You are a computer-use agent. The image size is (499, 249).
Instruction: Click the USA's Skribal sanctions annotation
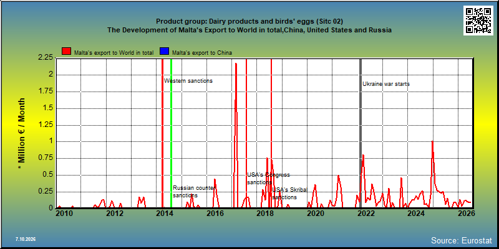tap(290, 194)
